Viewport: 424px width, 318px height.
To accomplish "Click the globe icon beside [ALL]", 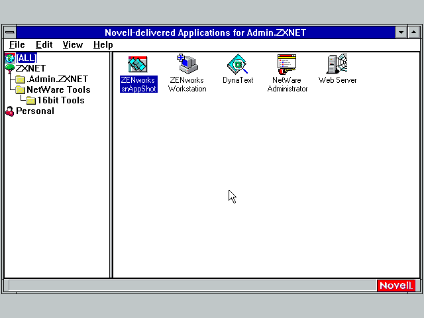I will [x=10, y=58].
